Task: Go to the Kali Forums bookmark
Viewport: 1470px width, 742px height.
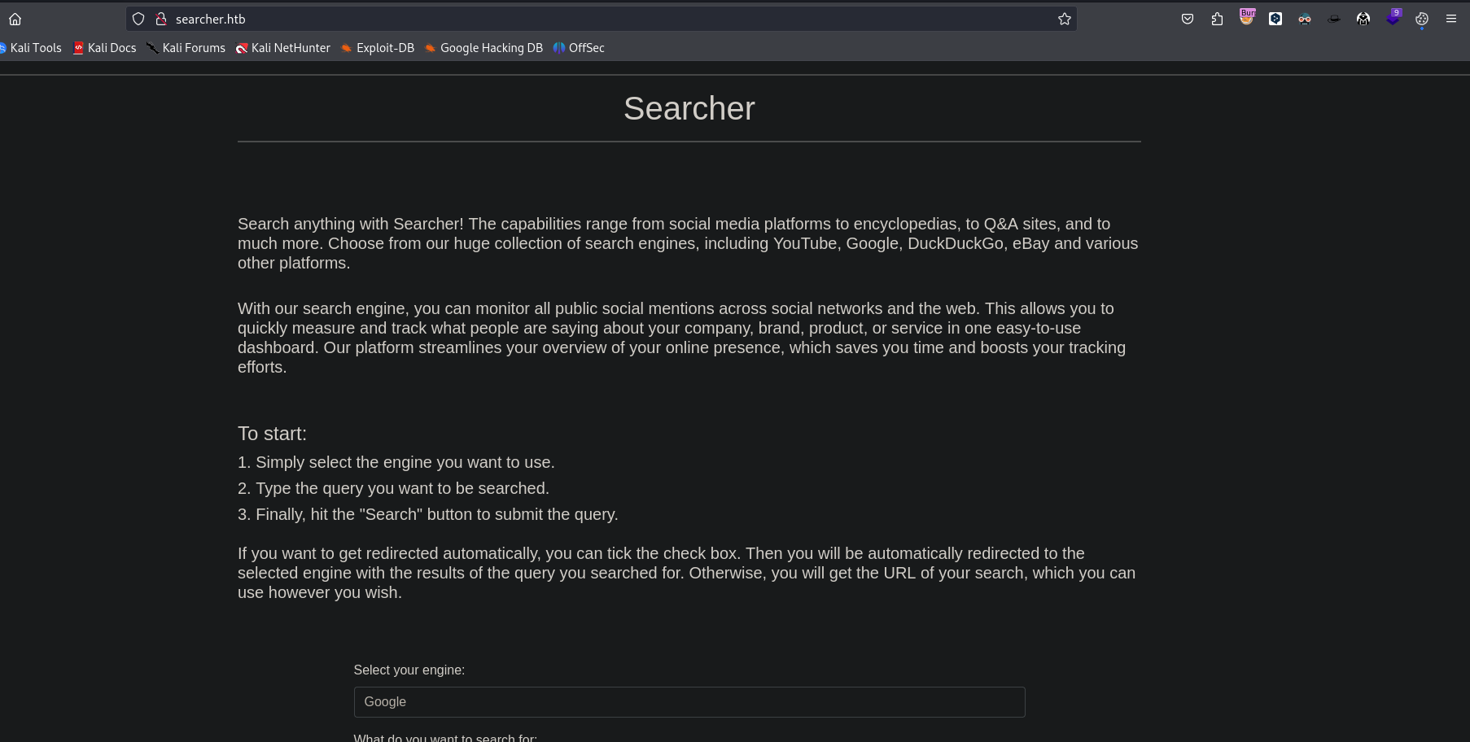Action: click(186, 48)
